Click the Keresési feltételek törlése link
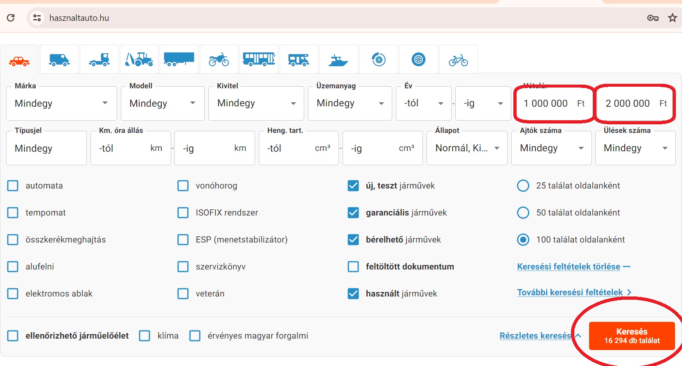Image resolution: width=682 pixels, height=366 pixels. click(x=568, y=267)
